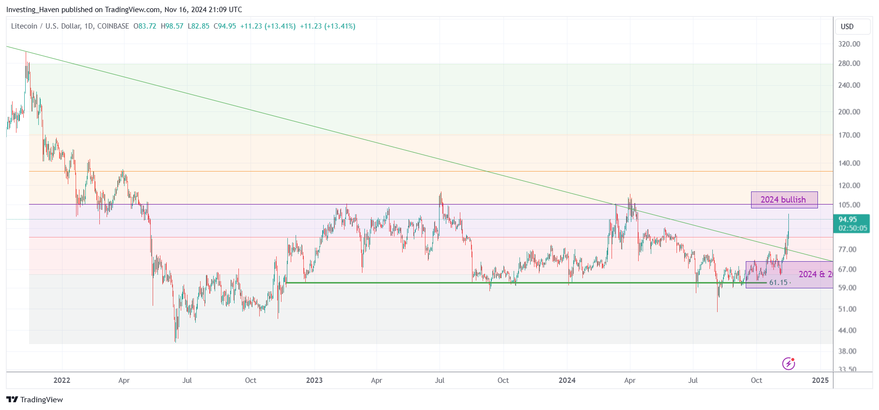Click the countdown timer 02:50:05
879x410 pixels.
pyautogui.click(x=853, y=228)
